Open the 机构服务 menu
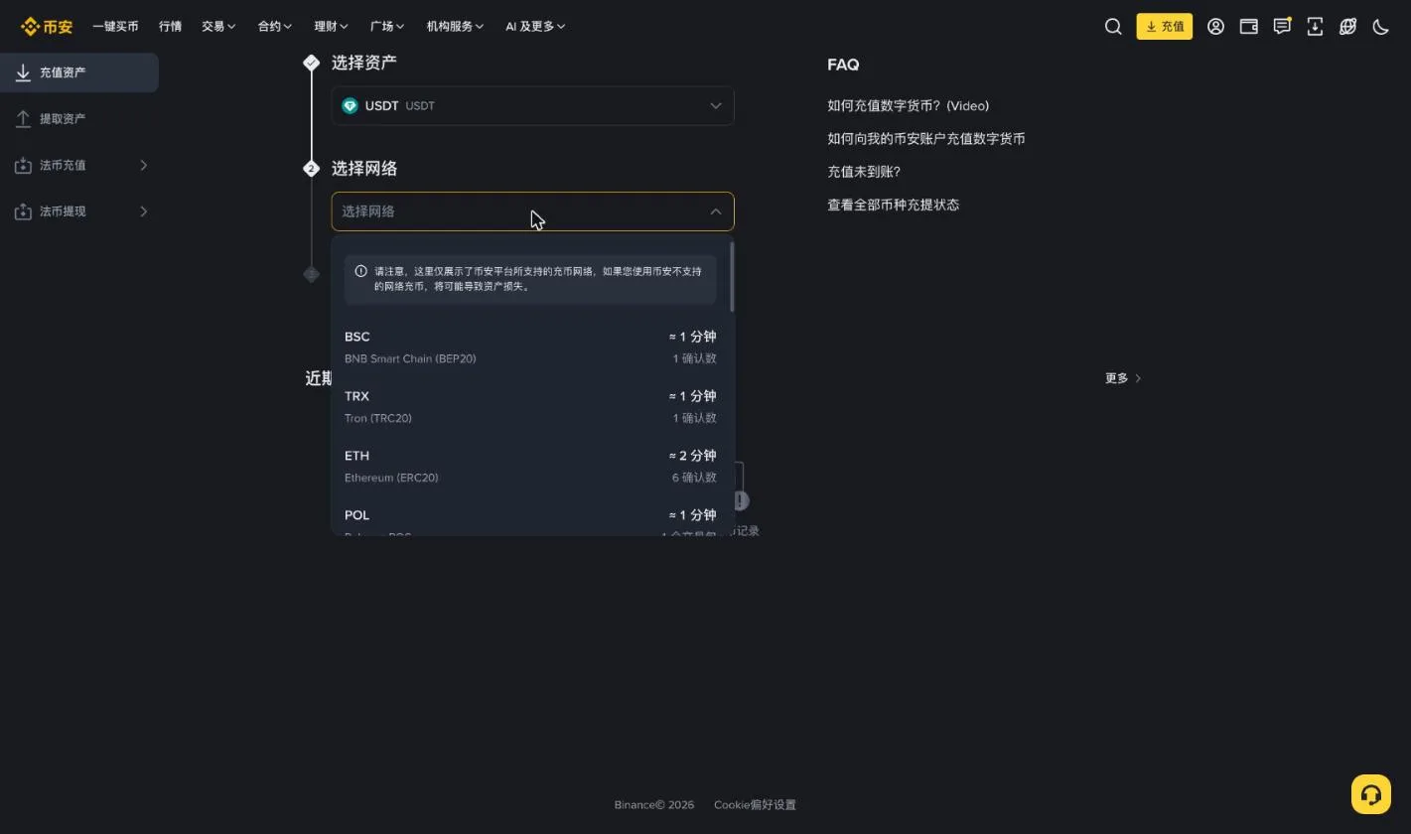 coord(455,27)
